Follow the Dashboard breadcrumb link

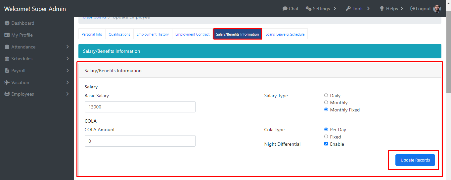pyautogui.click(x=94, y=17)
